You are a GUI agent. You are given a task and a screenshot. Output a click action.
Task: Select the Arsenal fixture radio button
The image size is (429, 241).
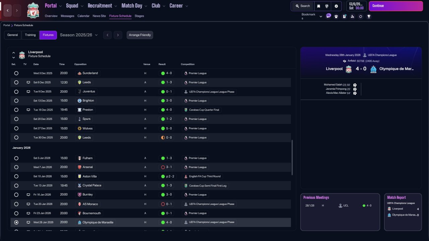(16, 167)
